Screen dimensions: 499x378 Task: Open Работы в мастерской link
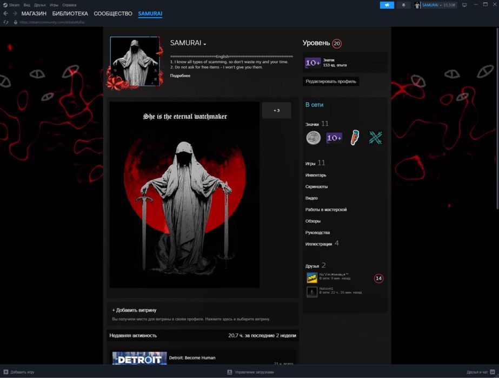326,210
